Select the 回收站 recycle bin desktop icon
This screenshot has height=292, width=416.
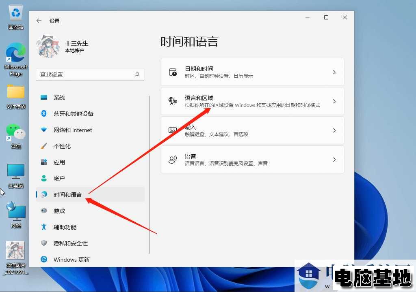tap(16, 17)
